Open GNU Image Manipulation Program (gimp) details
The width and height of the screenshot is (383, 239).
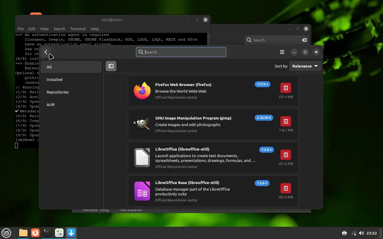[x=193, y=118]
